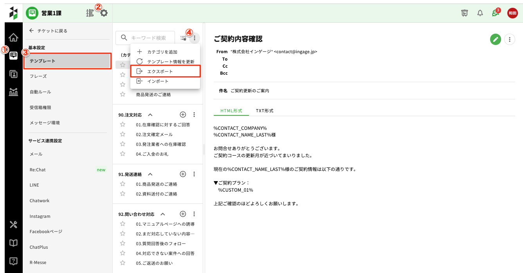Screen dimensions: 523x273
Task: Open the chat icon with badge
Action: (496, 13)
